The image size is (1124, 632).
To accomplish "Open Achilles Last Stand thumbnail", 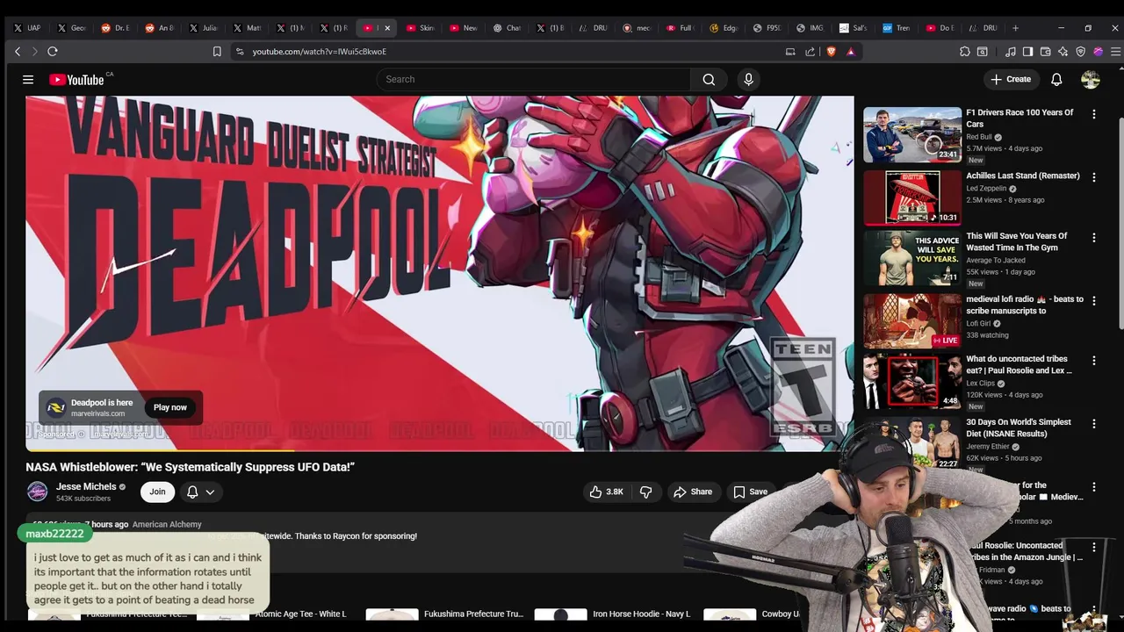I will tap(912, 197).
